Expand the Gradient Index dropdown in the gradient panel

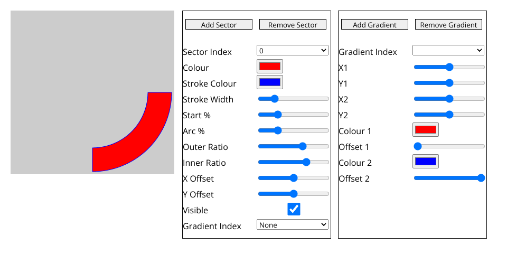(448, 50)
